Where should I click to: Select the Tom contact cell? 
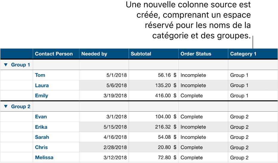coord(40,75)
